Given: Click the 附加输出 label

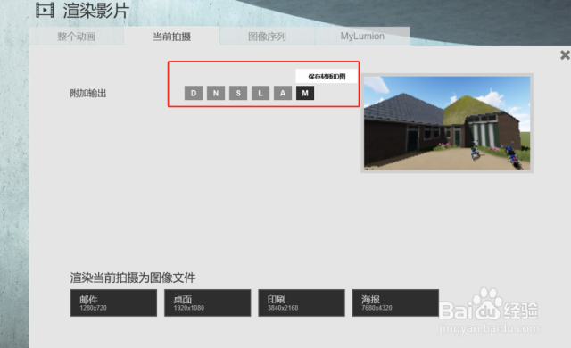Looking at the screenshot, I should 88,93.
